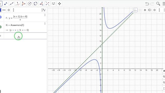Viewport: 165px width, 93px height.
Task: Click the empty algebra input field
Action: pos(25,36)
